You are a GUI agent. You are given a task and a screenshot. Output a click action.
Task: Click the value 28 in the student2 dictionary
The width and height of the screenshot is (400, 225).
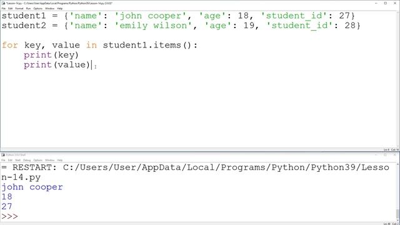click(x=350, y=26)
